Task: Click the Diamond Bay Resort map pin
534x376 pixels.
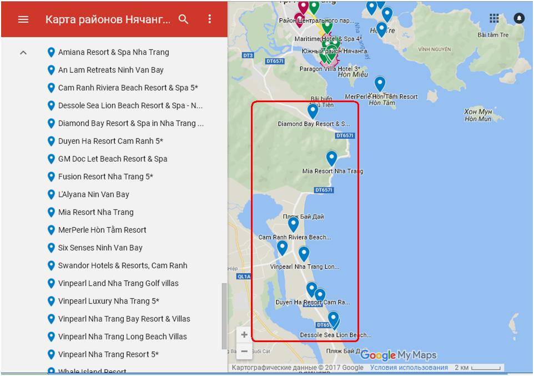Action: click(313, 111)
